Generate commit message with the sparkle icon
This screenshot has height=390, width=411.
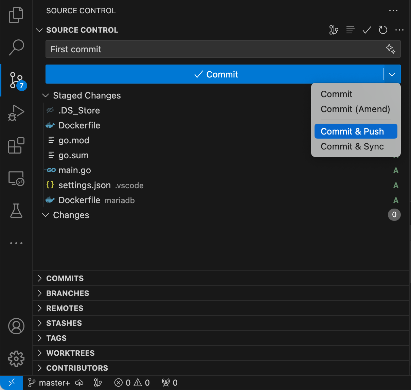390,49
